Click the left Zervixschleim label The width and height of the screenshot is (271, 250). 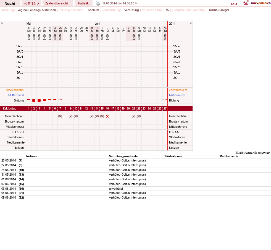click(15, 90)
